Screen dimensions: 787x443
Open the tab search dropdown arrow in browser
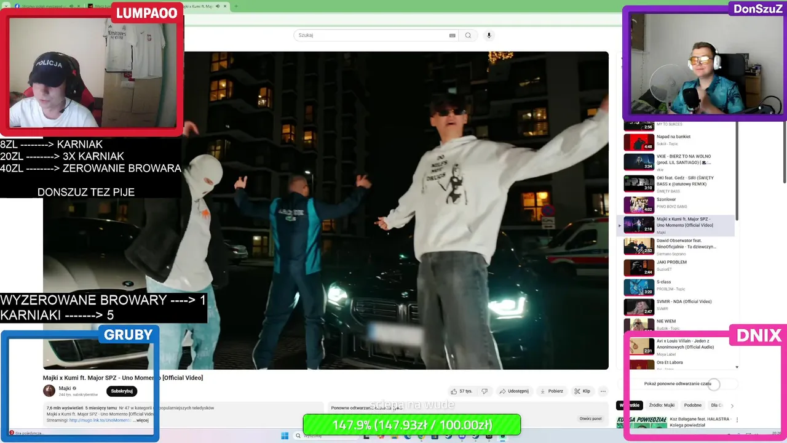[6, 6]
